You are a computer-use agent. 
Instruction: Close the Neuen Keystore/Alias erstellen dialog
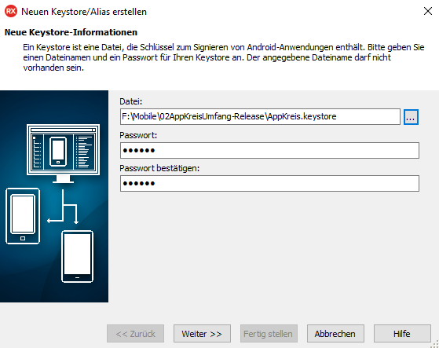coord(428,11)
